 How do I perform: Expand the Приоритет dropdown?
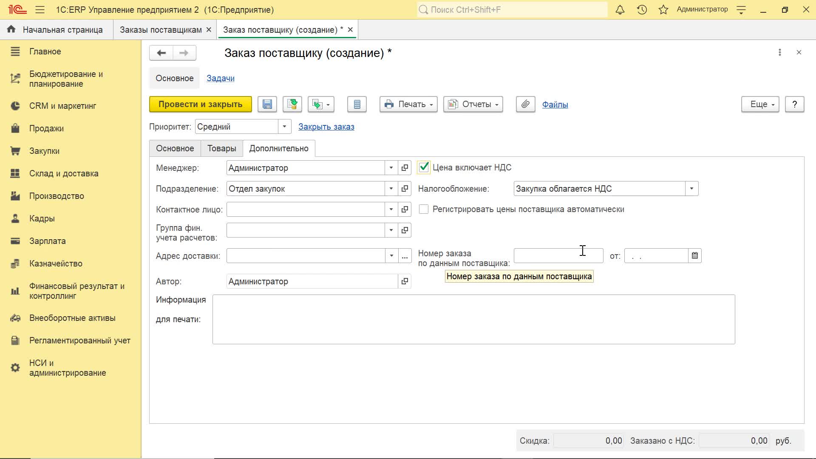tap(284, 127)
